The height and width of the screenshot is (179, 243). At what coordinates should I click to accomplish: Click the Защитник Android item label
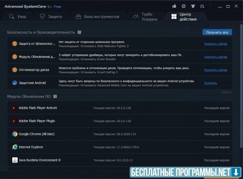(x=32, y=83)
